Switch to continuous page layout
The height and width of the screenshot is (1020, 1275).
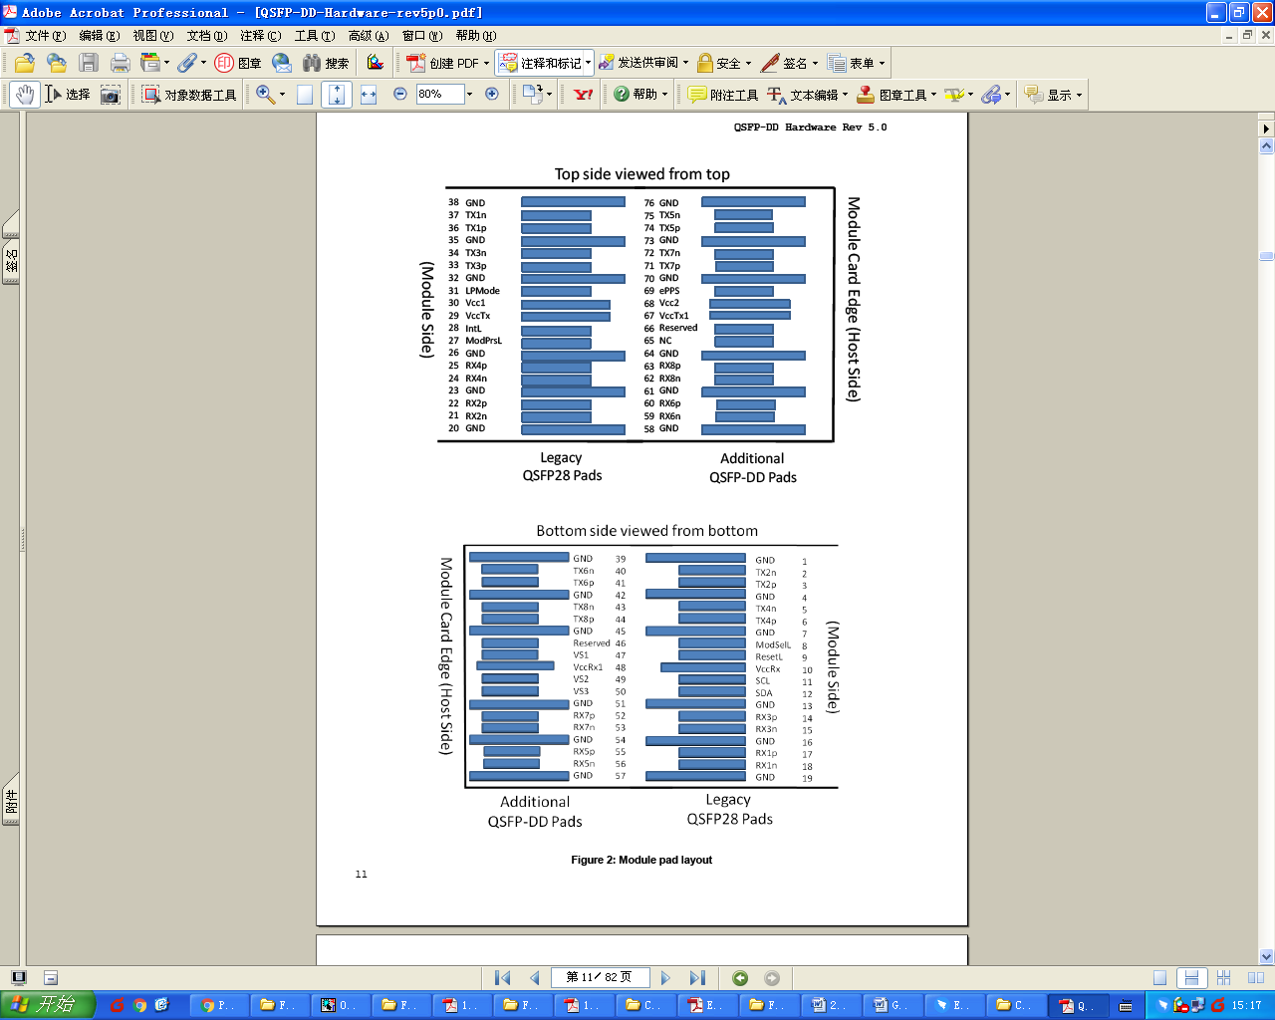coord(1191,978)
